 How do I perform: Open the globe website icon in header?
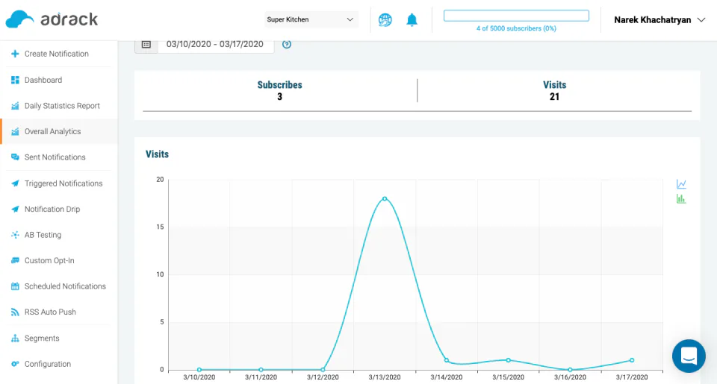(x=385, y=19)
